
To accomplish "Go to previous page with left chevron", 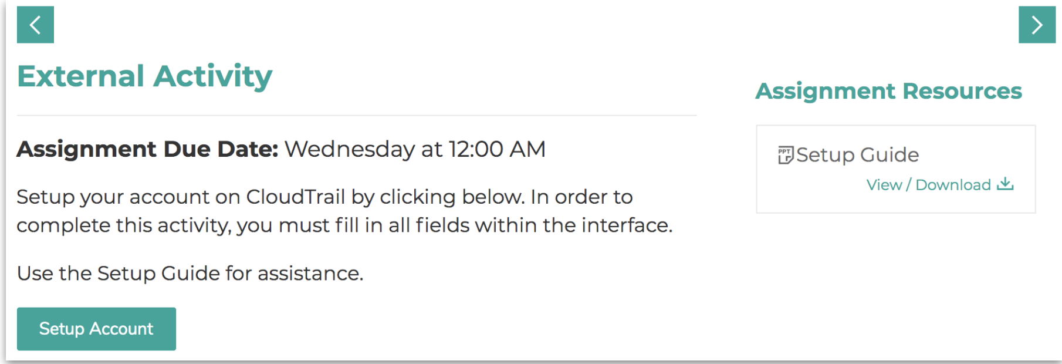I will coord(35,25).
